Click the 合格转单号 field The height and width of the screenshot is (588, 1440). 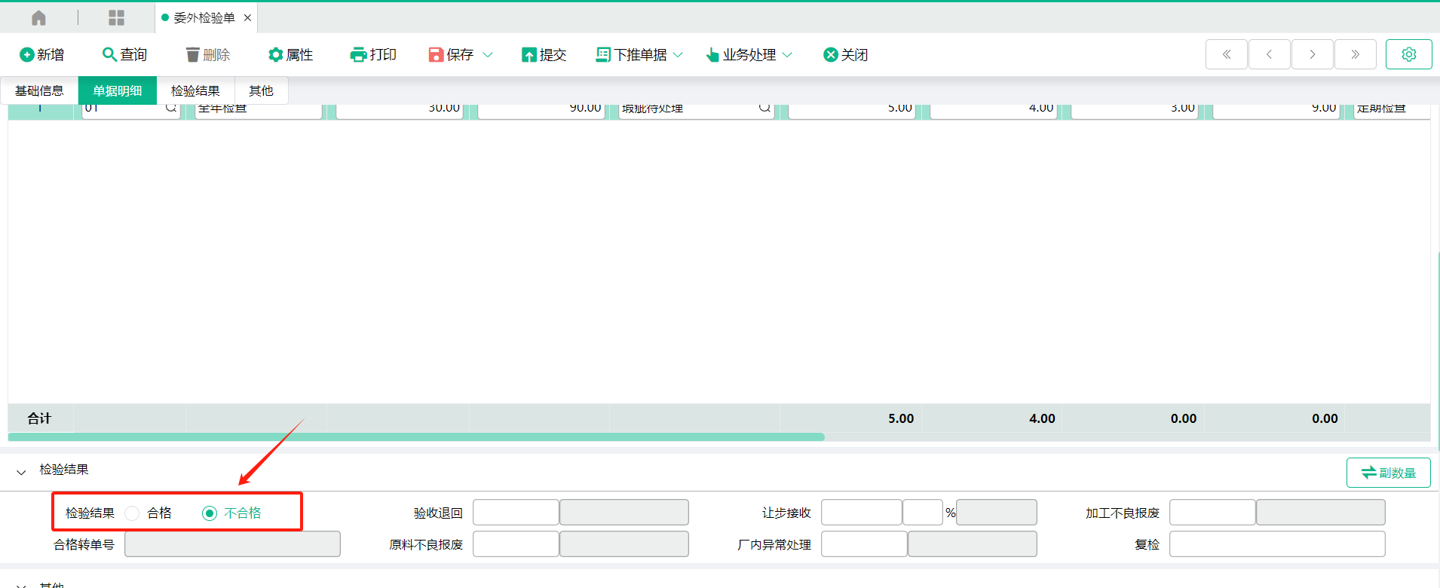[x=232, y=544]
